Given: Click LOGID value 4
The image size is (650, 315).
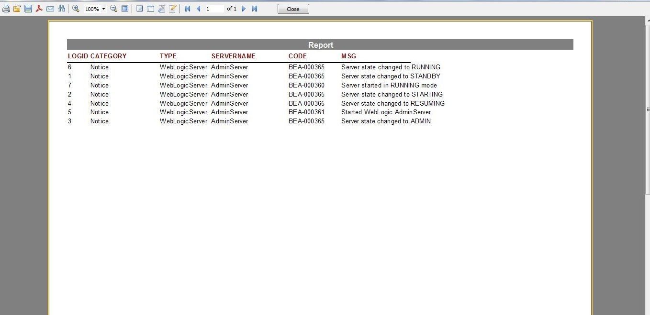Looking at the screenshot, I should click(x=69, y=103).
